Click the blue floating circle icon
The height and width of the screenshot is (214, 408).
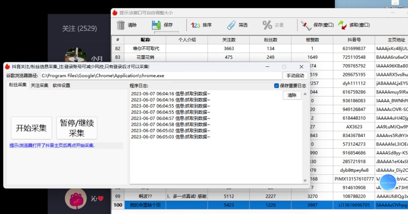click(x=388, y=182)
